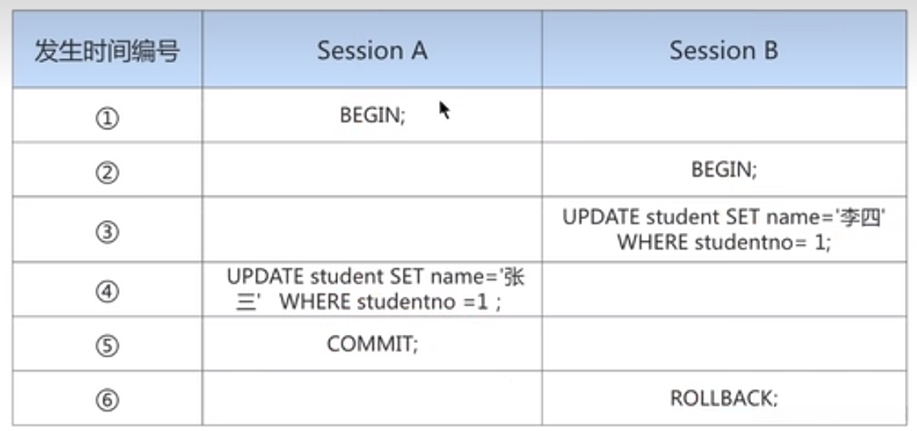Select the empty Session B cell in row ⑤
The width and height of the screenshot is (917, 431).
724,344
